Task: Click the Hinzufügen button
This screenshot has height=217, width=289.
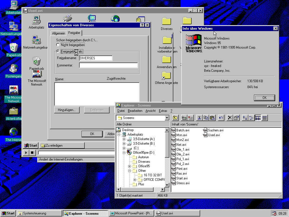Action: [x=67, y=110]
